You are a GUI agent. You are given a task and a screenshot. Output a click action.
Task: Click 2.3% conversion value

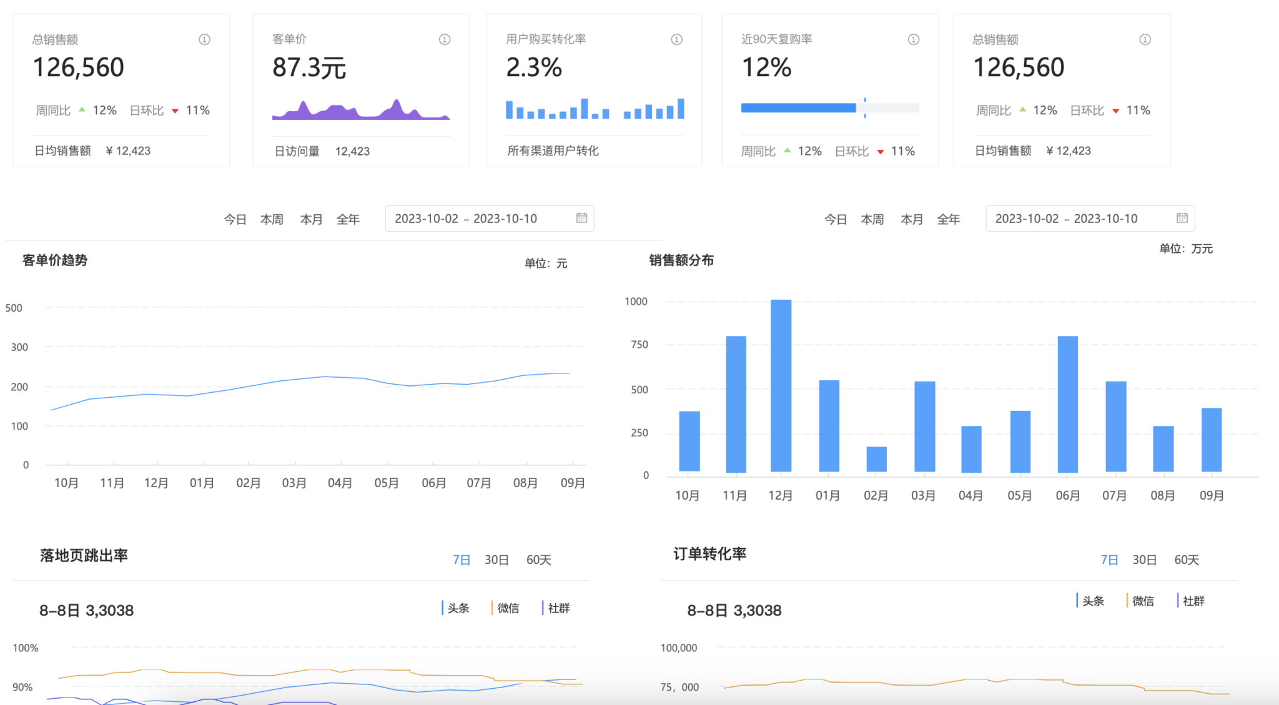[534, 67]
